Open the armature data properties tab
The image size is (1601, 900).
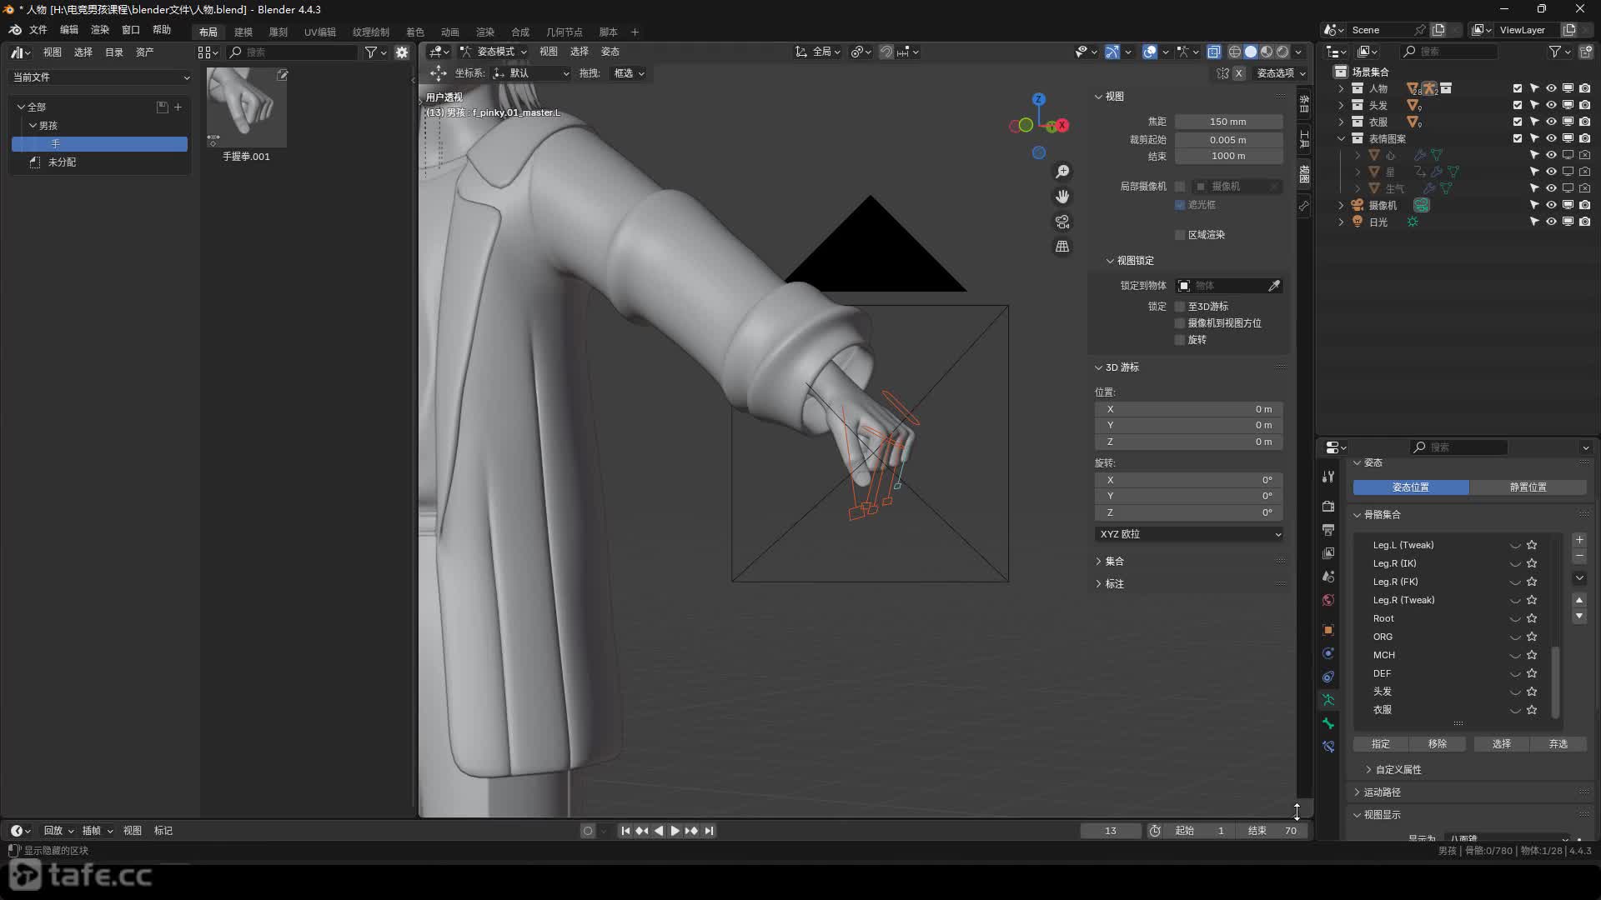coord(1328,700)
